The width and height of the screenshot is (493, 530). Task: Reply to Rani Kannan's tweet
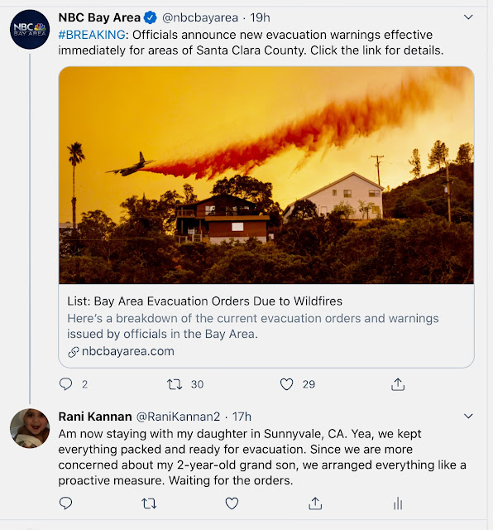tap(65, 503)
